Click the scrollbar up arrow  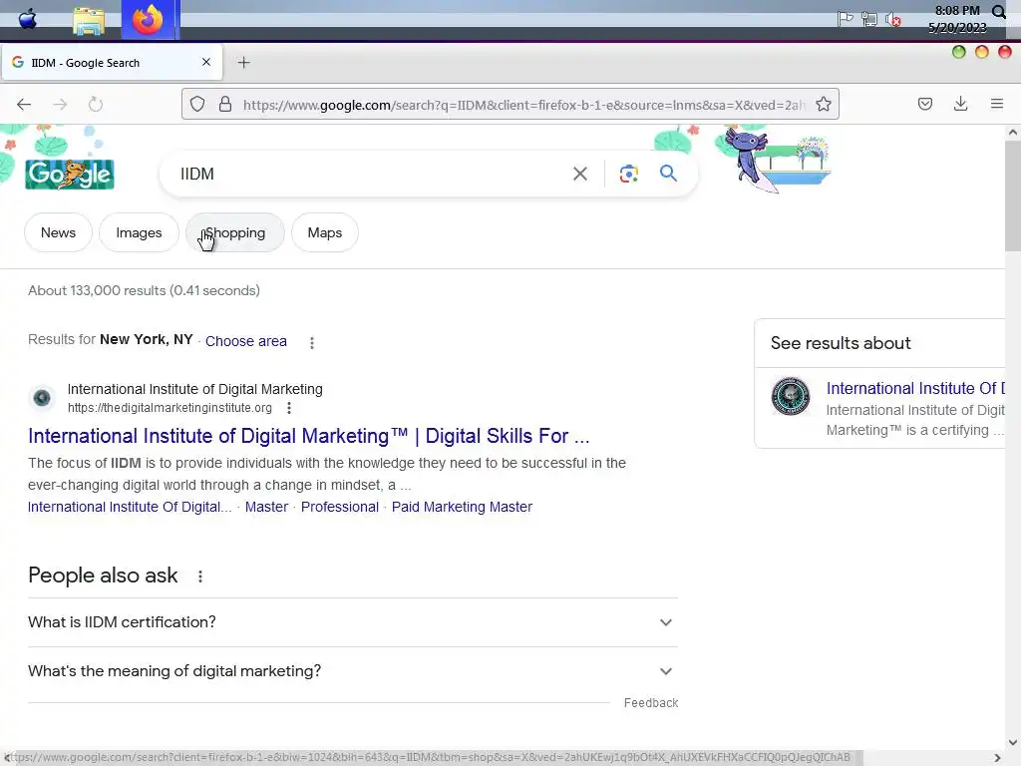coord(1013,133)
